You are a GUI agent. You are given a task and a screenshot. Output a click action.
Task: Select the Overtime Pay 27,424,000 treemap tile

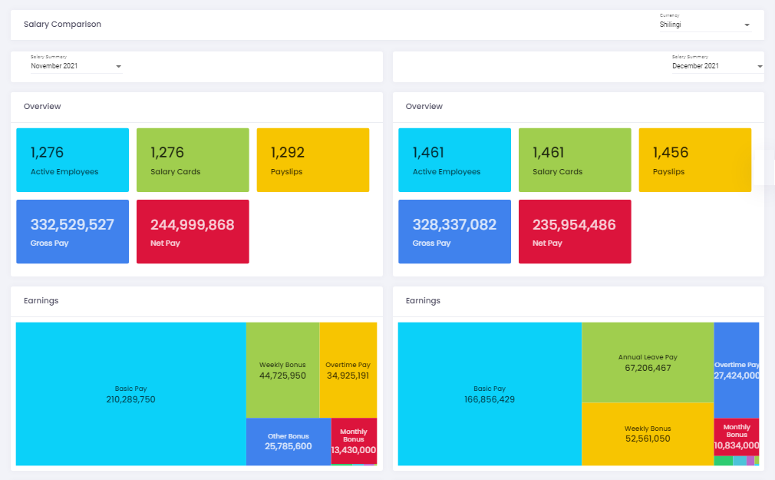point(737,370)
